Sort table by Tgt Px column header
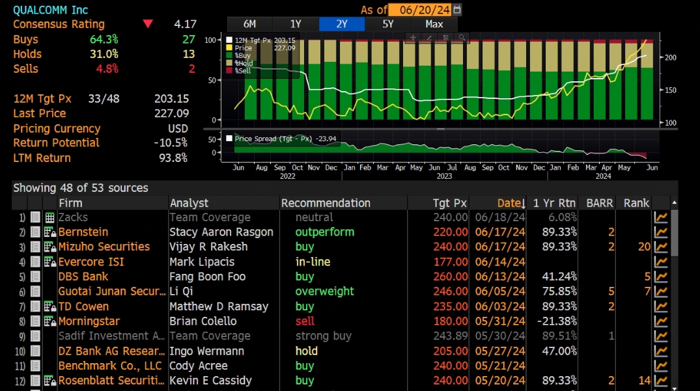Viewport: 700px width, 391px height. 438,203
